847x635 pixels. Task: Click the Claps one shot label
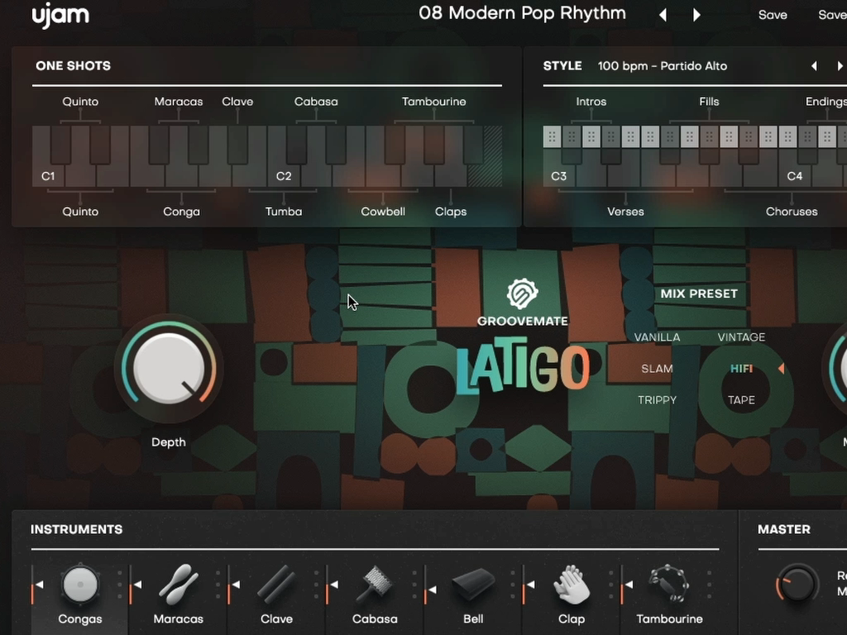[451, 212]
